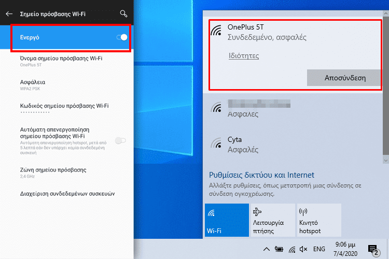Screen dimensions: 389x259
Task: Select the OnePlus 5T network name
Action: (x=246, y=27)
